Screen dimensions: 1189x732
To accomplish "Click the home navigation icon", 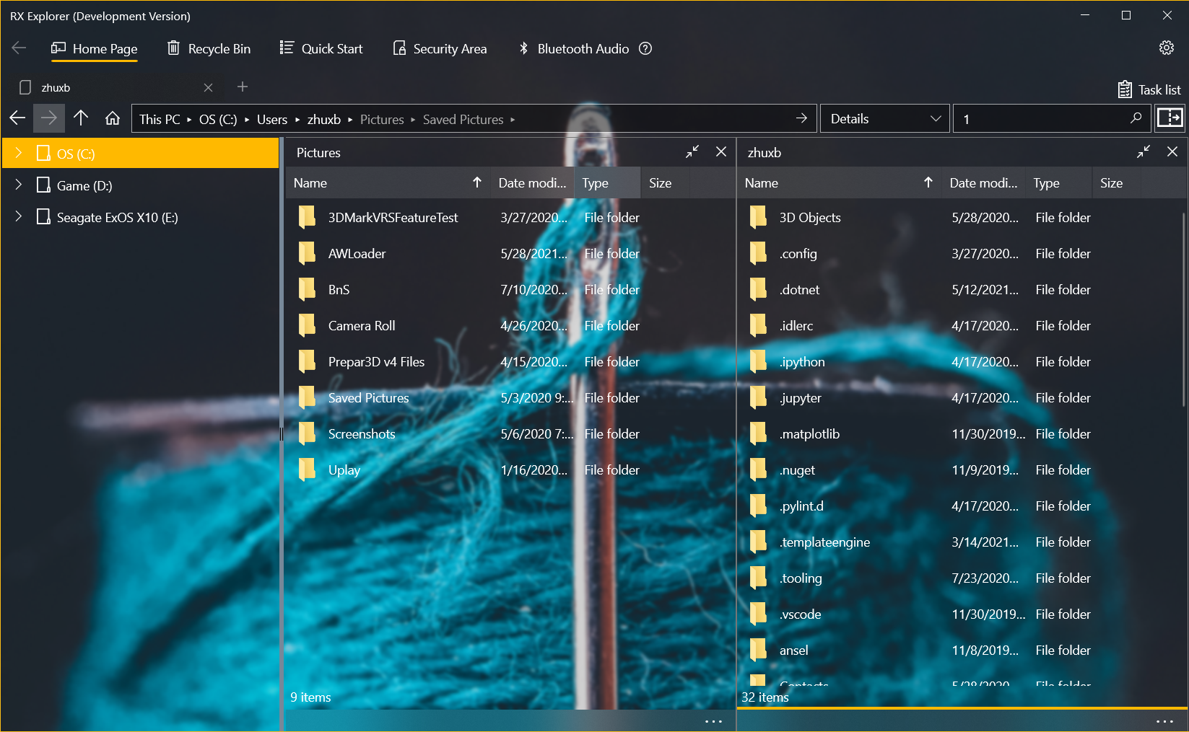I will point(113,119).
